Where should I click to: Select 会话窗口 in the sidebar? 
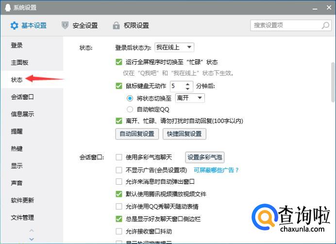[32, 97]
